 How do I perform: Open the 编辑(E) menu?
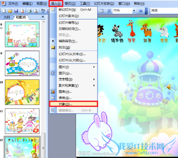27,4
